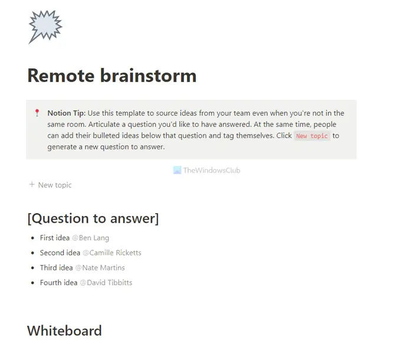Click the Third idea bullet text
Screen dimensions: 413x340
pos(57,268)
